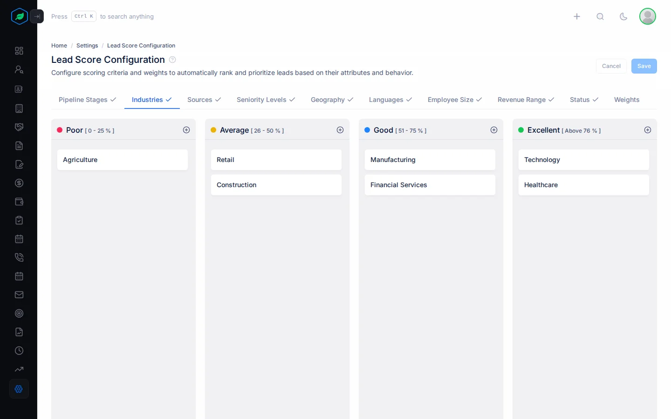Select the Agriculture industry card

(x=123, y=160)
